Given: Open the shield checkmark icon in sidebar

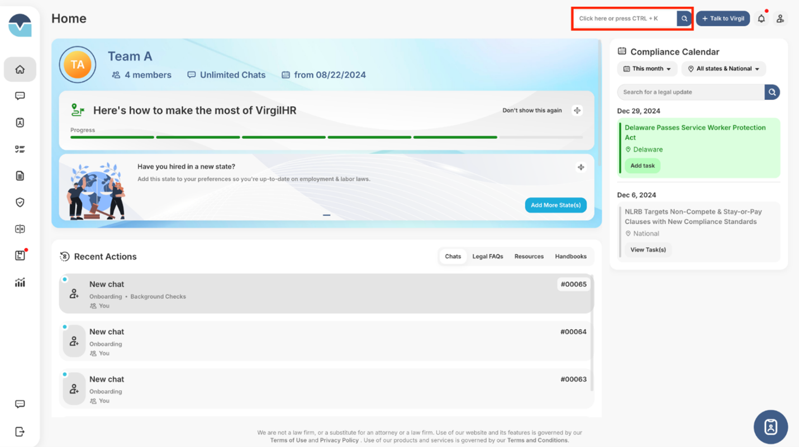Looking at the screenshot, I should 20,203.
